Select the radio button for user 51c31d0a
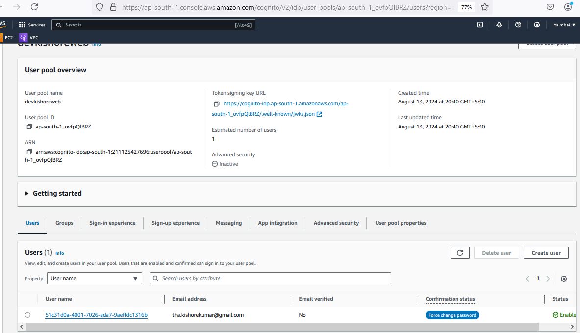This screenshot has height=333, width=580. pyautogui.click(x=27, y=315)
